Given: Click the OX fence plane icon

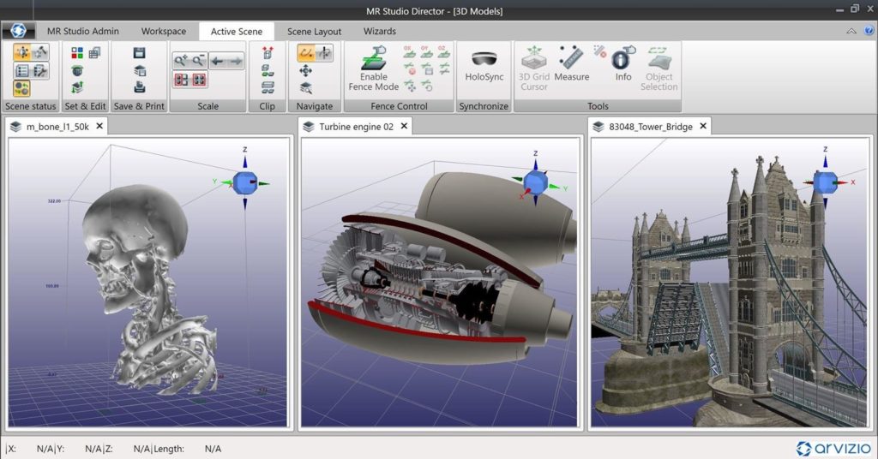Looking at the screenshot, I should [x=409, y=52].
